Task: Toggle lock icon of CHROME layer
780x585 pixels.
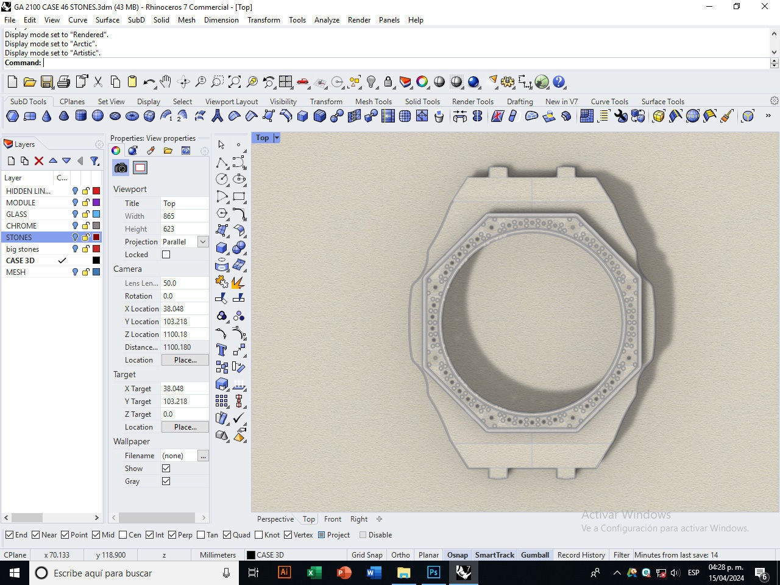Action: [86, 225]
